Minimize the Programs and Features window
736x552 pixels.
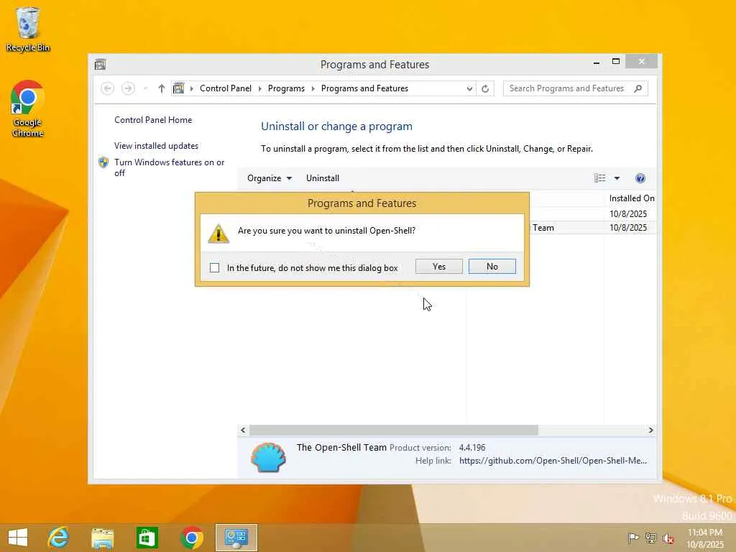click(596, 63)
